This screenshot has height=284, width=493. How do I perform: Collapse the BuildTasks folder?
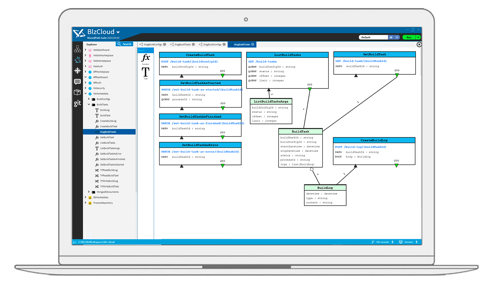89,105
